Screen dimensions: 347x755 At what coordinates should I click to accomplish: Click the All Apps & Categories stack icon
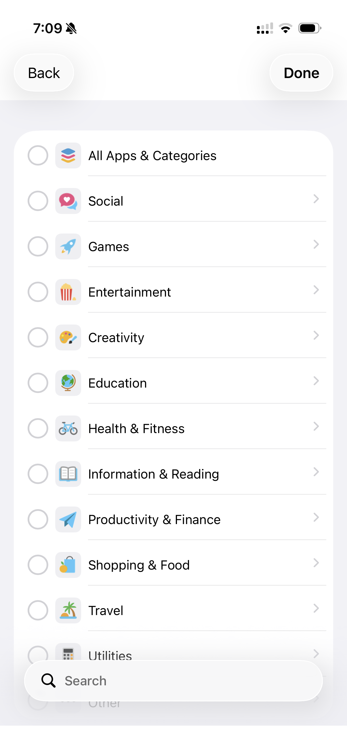(x=68, y=155)
